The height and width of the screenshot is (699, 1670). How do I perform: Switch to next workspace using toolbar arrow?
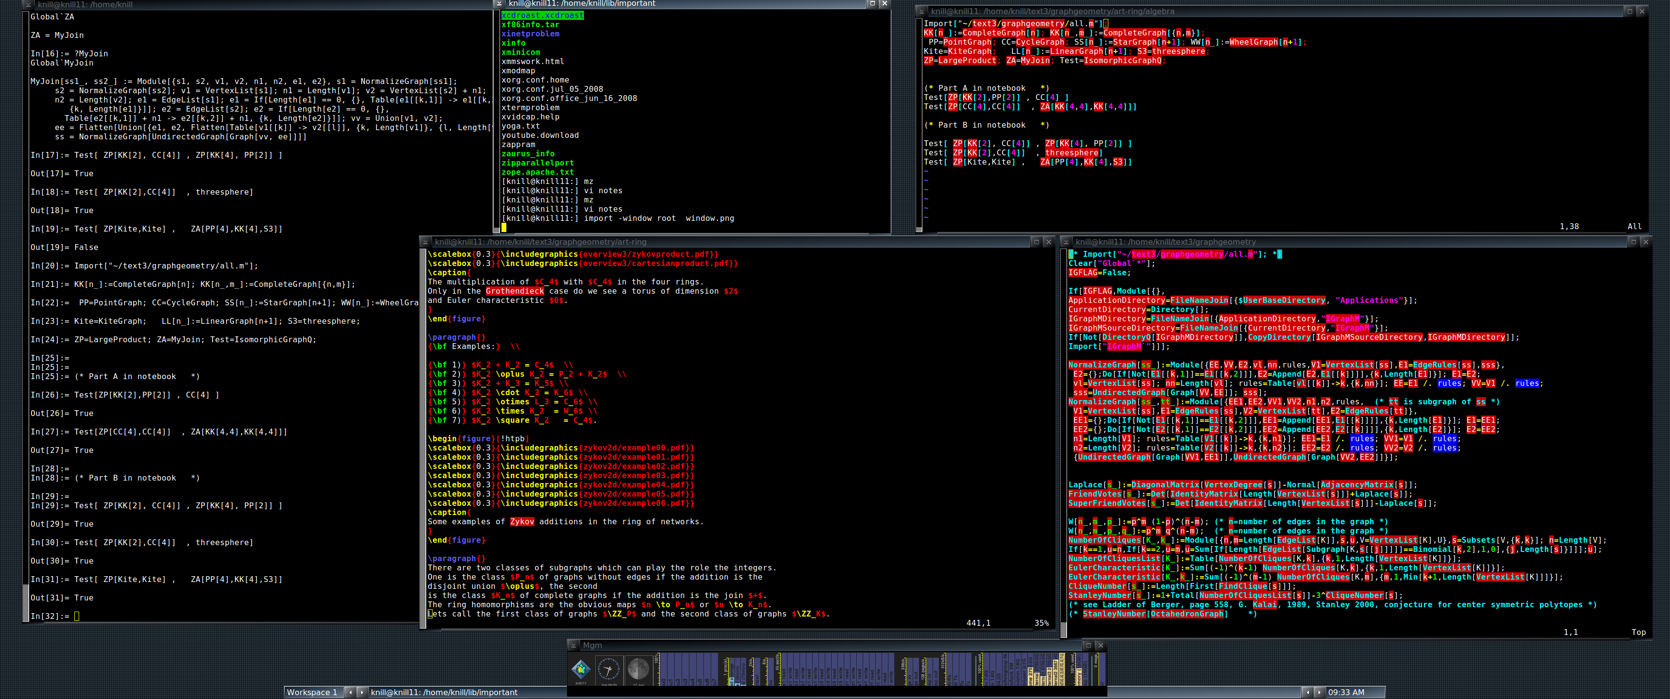(x=362, y=692)
